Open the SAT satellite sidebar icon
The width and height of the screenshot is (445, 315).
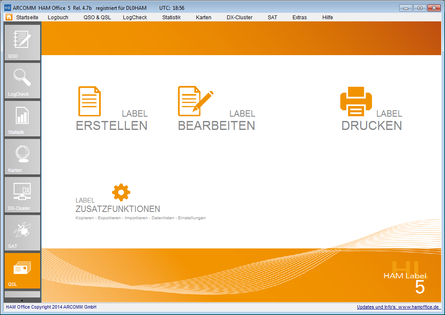click(22, 233)
